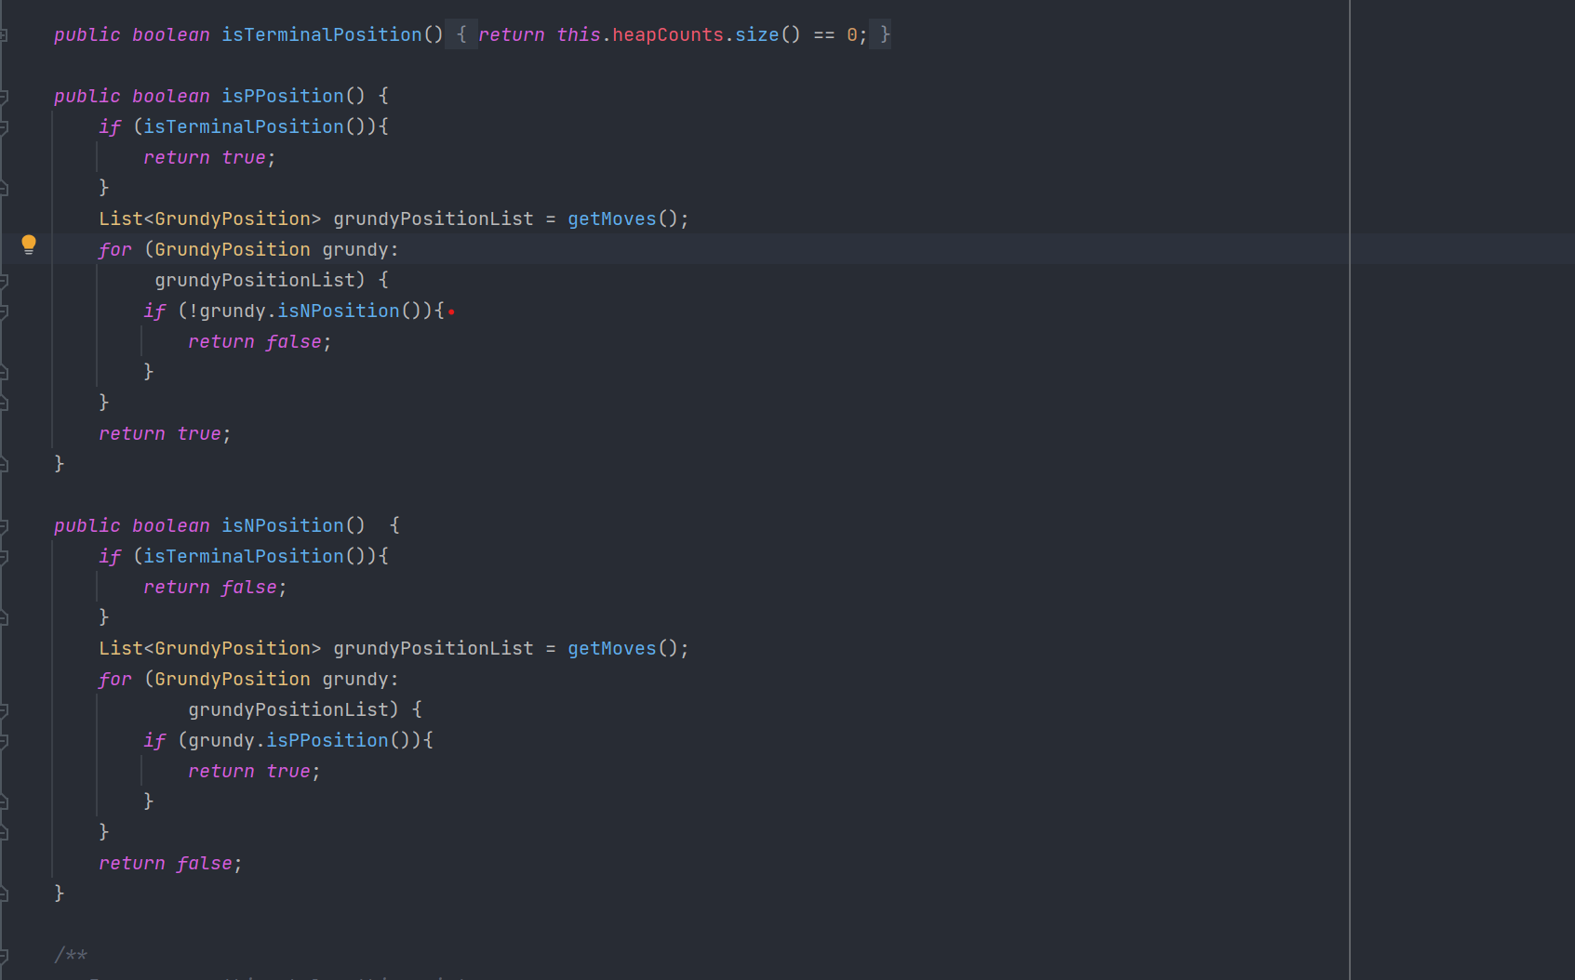Collapse the isNPosition method from gutter
Screen dimensions: 1575x980
click(4, 526)
